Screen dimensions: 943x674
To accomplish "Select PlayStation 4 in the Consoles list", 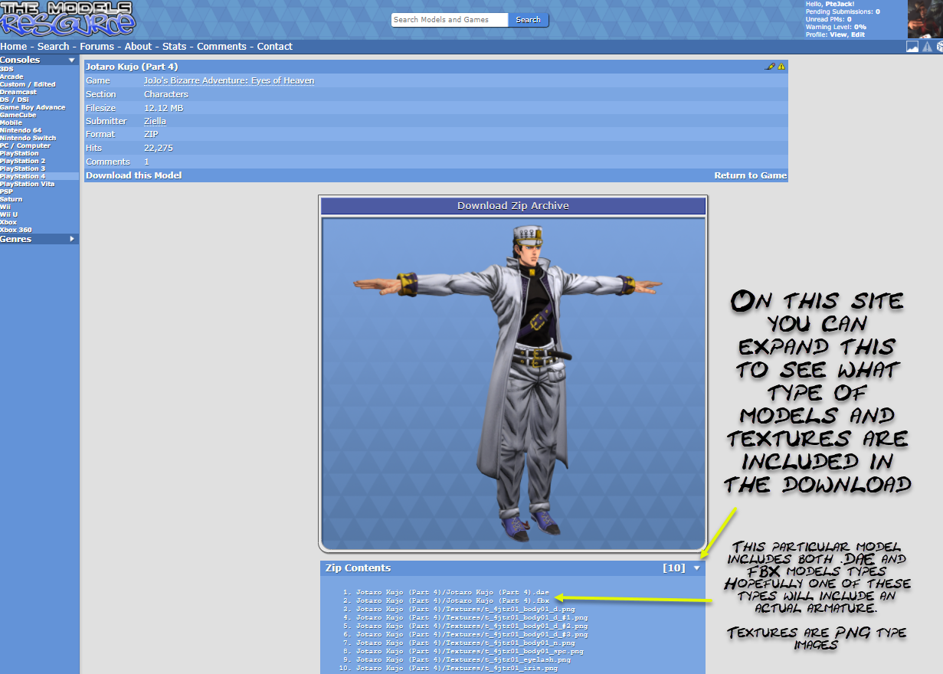I will [x=23, y=176].
